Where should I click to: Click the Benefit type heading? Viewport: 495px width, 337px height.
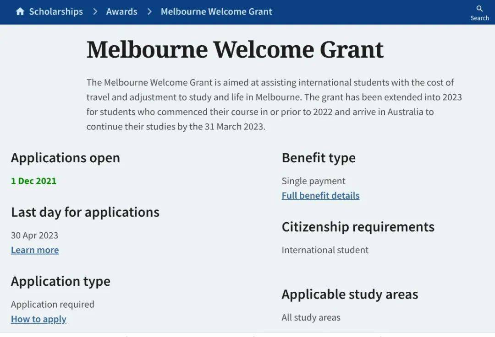pos(319,158)
